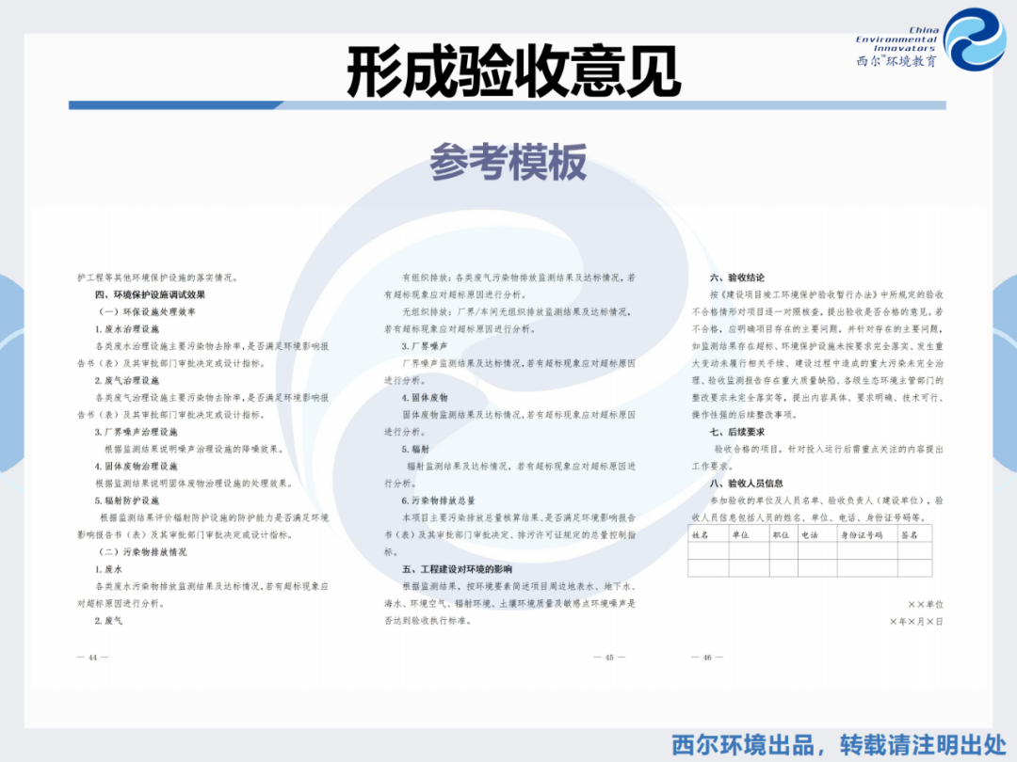
Task: Click heading 五、工程建设对环境的影响
Action: [457, 569]
